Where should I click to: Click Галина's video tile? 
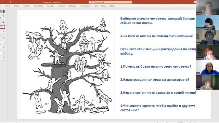tap(207, 7)
